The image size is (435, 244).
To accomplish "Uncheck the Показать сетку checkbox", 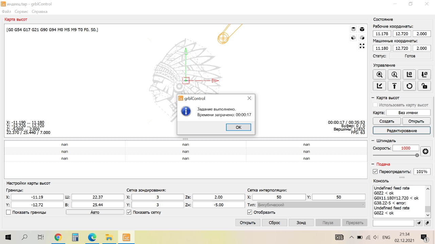I will click(x=129, y=212).
